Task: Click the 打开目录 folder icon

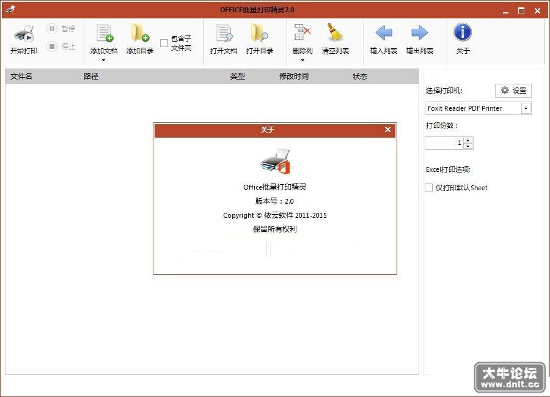Action: tap(260, 33)
